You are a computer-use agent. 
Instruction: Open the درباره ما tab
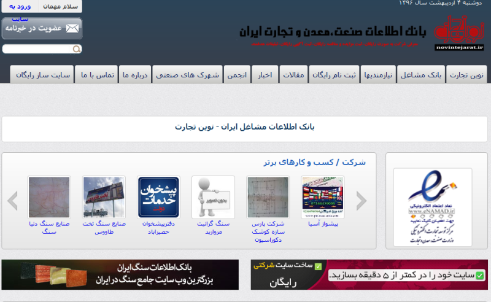[x=135, y=74]
